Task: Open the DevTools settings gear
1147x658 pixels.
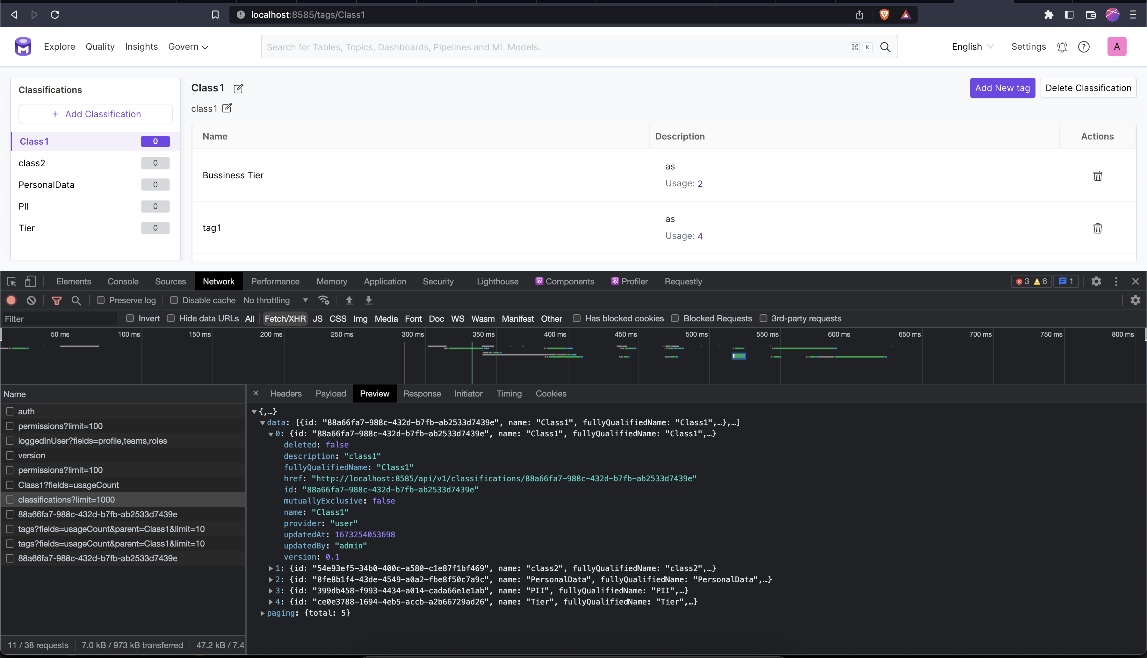Action: [1096, 282]
